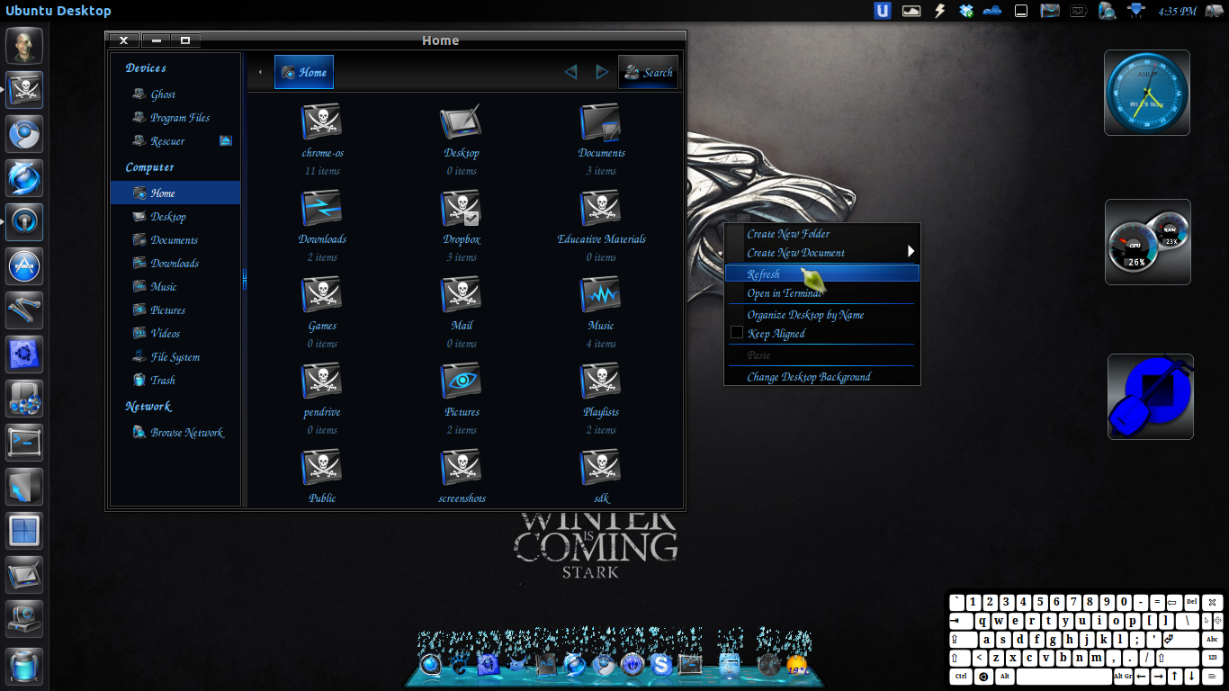Open Software Center icon in launcher

[24, 266]
